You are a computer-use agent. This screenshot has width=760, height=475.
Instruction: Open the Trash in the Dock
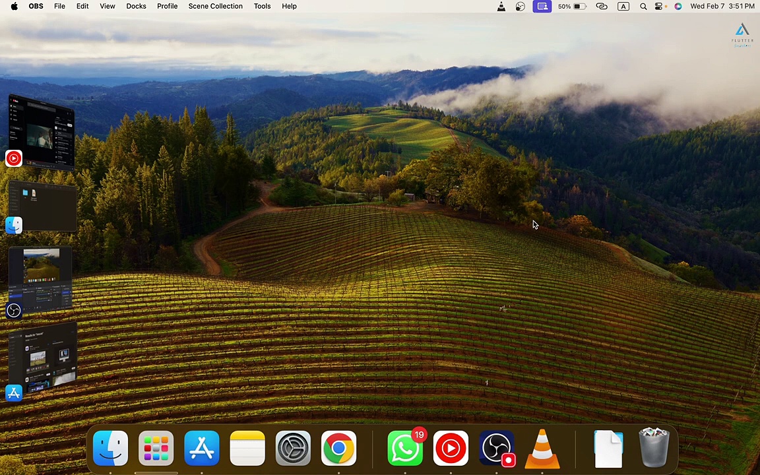coord(654,449)
